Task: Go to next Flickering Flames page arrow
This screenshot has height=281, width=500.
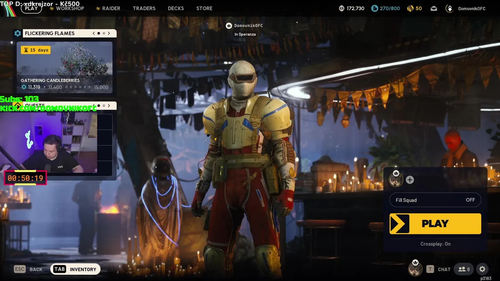Action: click(x=109, y=33)
